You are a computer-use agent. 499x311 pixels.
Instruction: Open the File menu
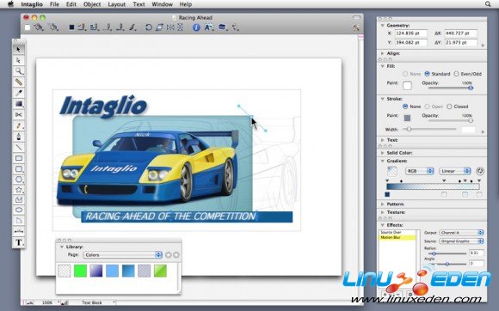(54, 4)
